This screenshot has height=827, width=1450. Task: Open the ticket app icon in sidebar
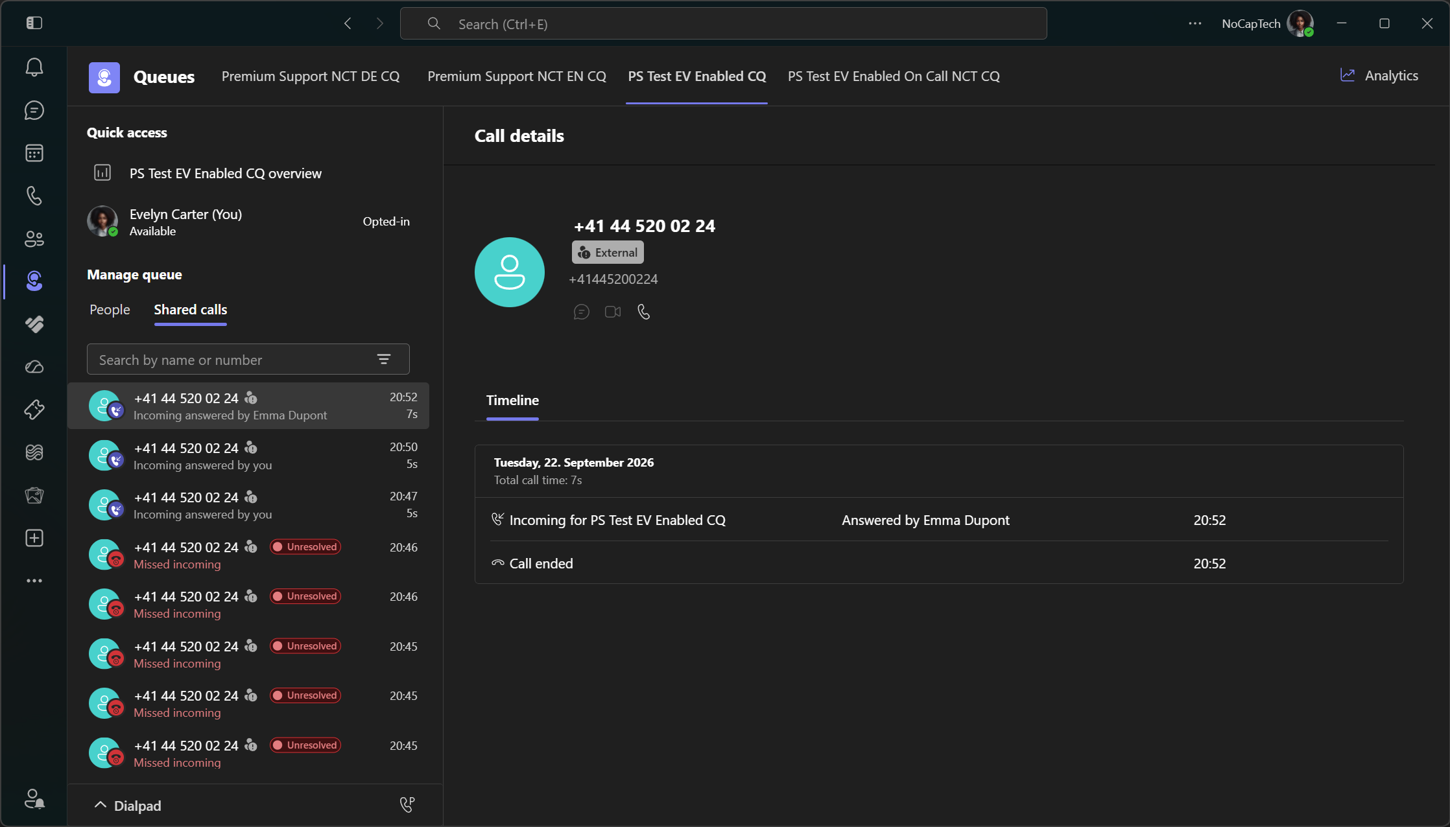pos(34,410)
